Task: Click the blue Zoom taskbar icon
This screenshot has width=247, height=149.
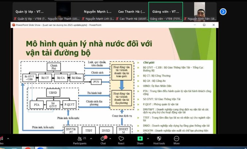Action: click(41, 148)
